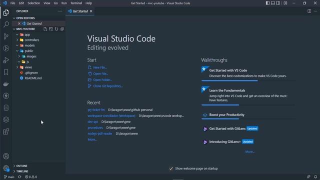Split the editor to the right
This screenshot has height=180, width=320.
tap(309, 11)
